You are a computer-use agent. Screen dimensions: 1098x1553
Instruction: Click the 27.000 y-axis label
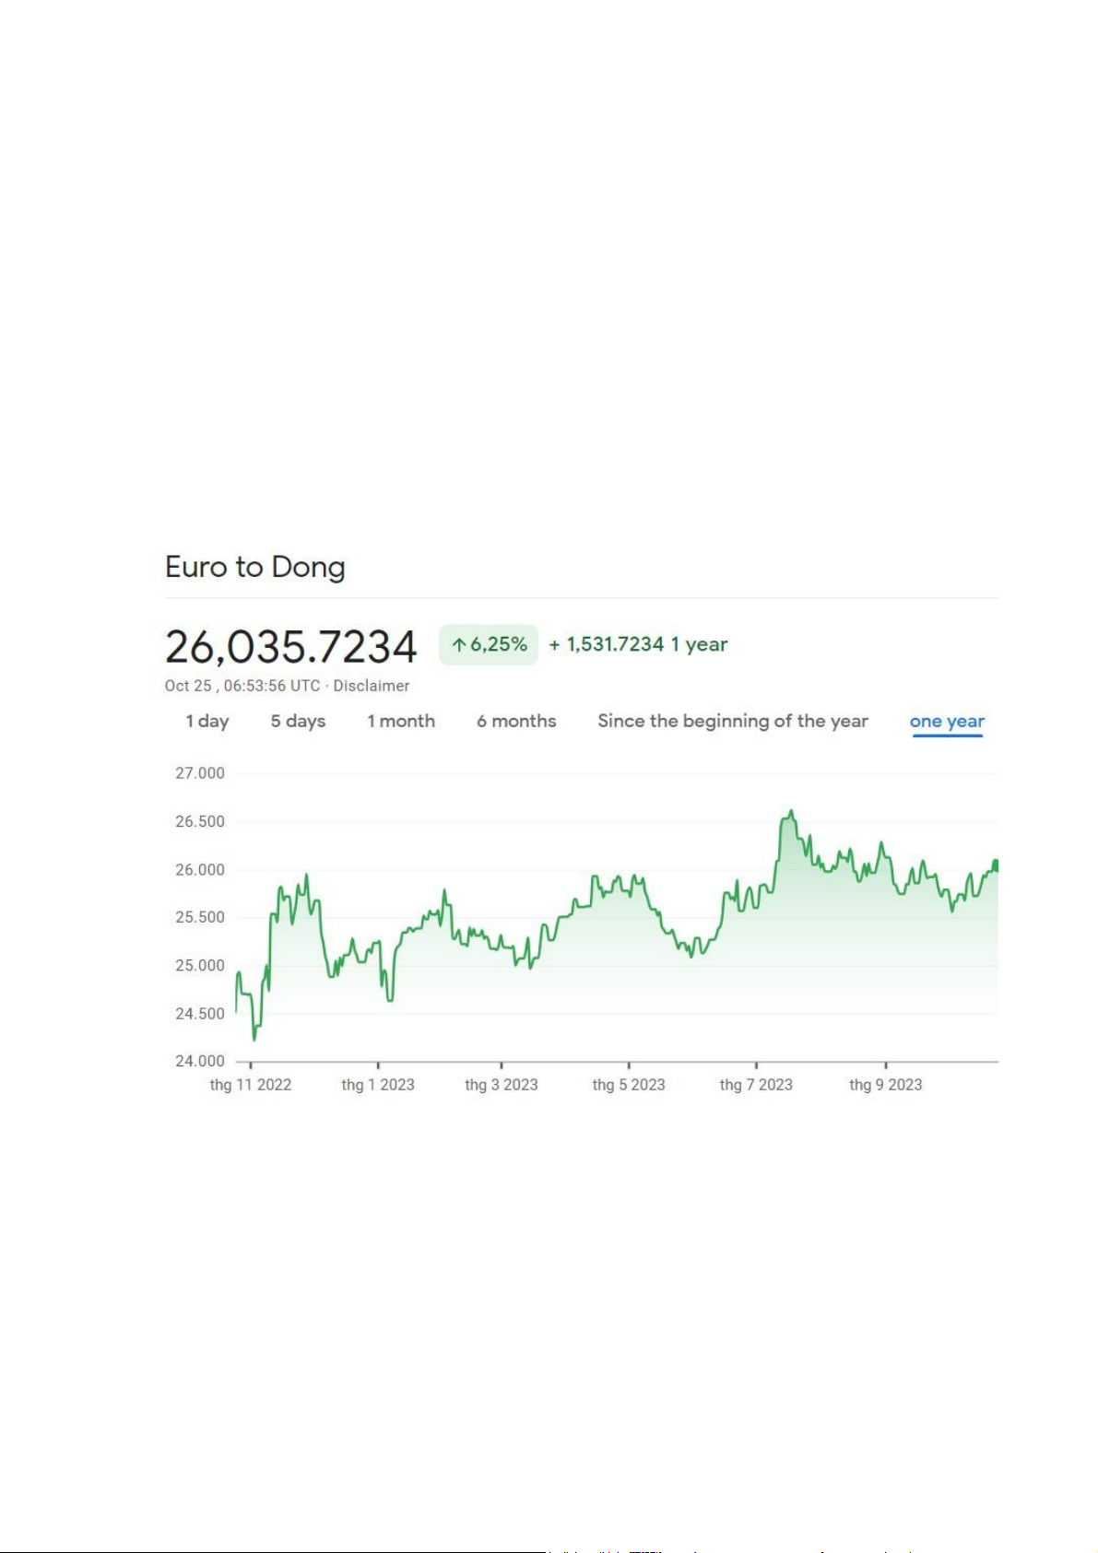pos(200,773)
